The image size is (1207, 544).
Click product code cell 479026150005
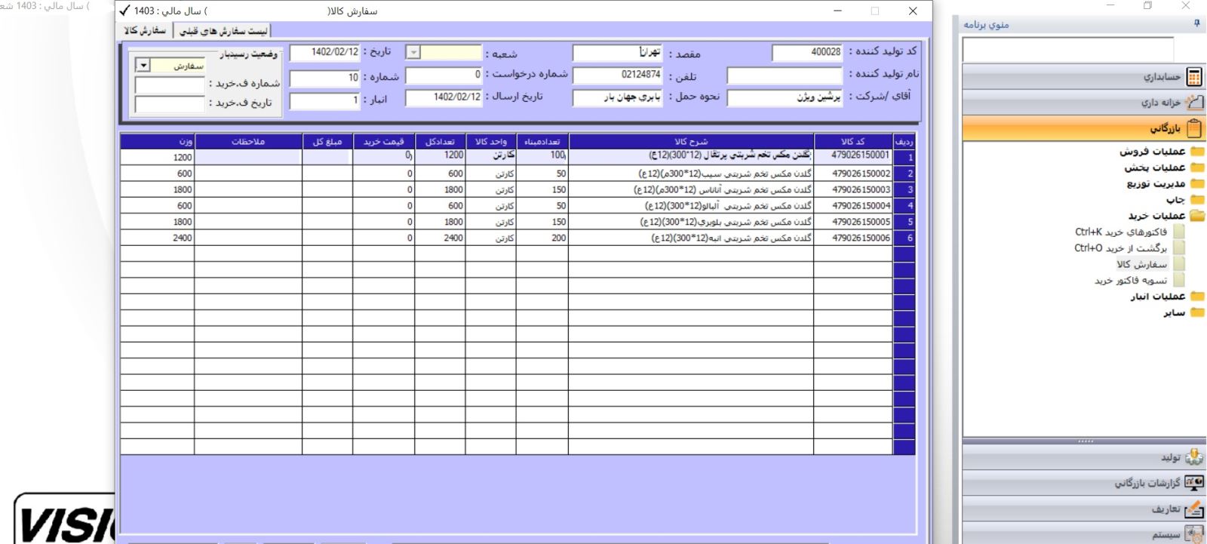click(853, 222)
